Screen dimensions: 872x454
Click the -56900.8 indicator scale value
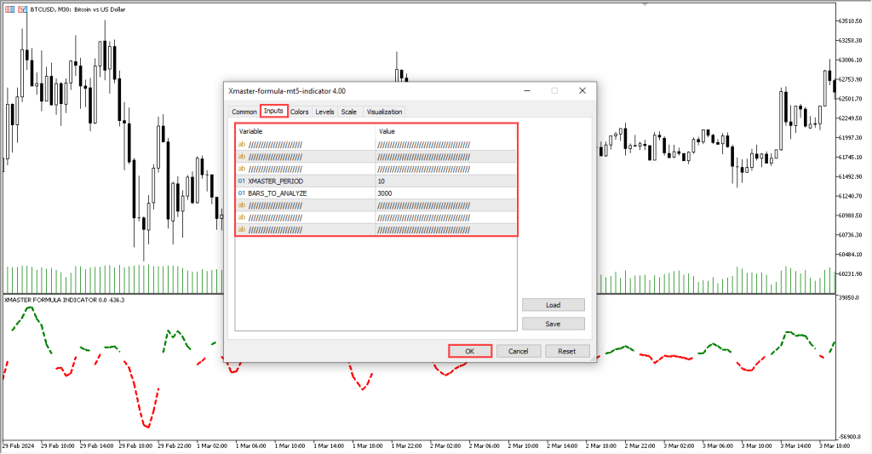tap(851, 437)
